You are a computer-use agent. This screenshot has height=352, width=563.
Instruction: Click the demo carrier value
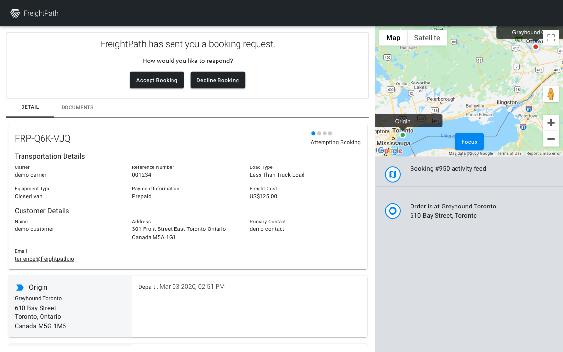(x=30, y=175)
